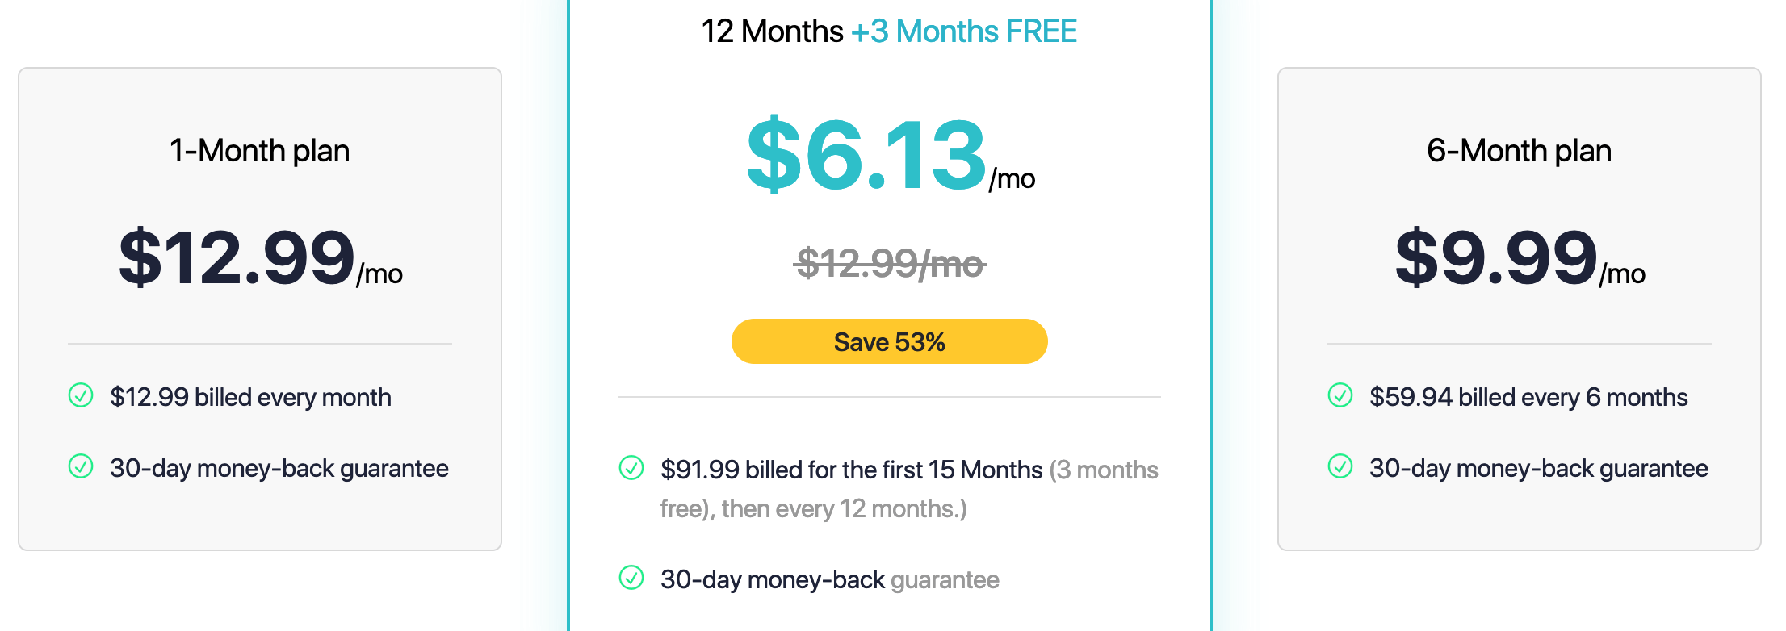Click the Save 53% yellow badge
This screenshot has height=631, width=1786.
pyautogui.click(x=890, y=341)
